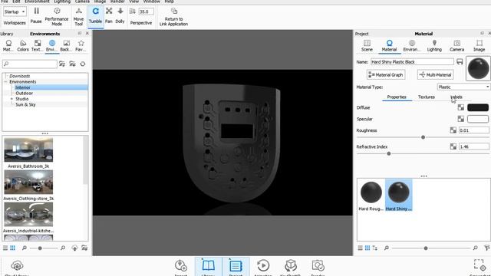Click Return to Link Application
Image resolution: width=491 pixels, height=276 pixels.
pyautogui.click(x=174, y=17)
